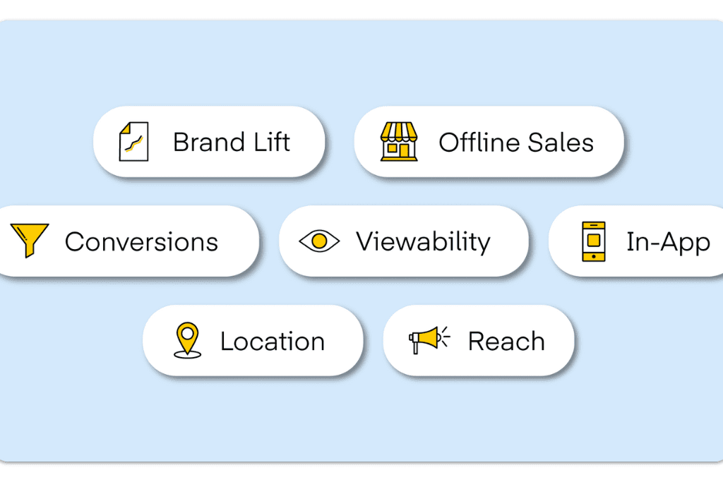Pick the Reach text label
The image size is (723, 482).
(x=506, y=342)
